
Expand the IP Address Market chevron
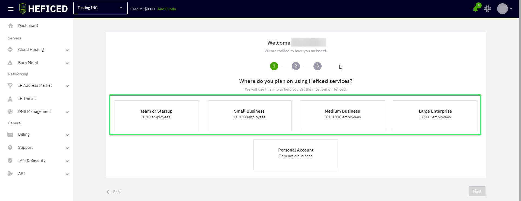[x=67, y=86]
